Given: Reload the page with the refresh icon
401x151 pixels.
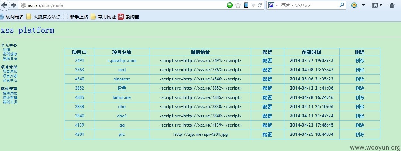Looking at the screenshot, I should click(x=259, y=5).
